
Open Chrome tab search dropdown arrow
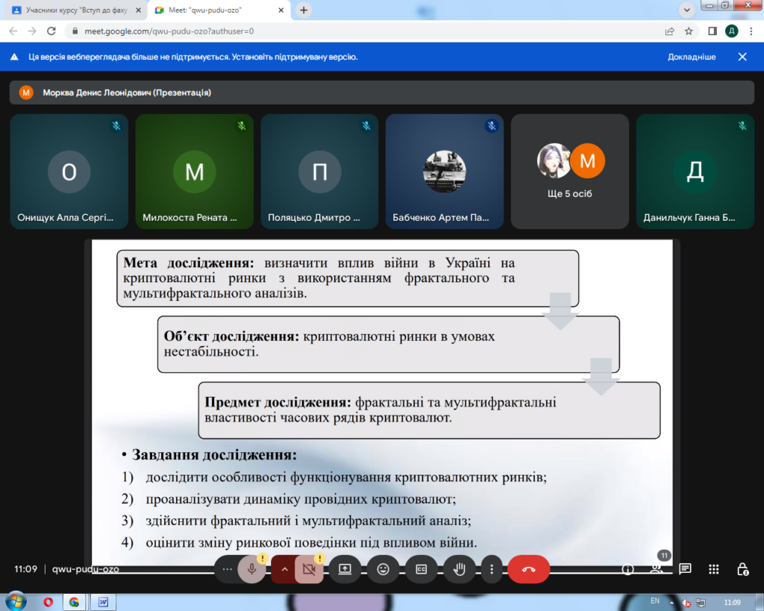pos(687,10)
